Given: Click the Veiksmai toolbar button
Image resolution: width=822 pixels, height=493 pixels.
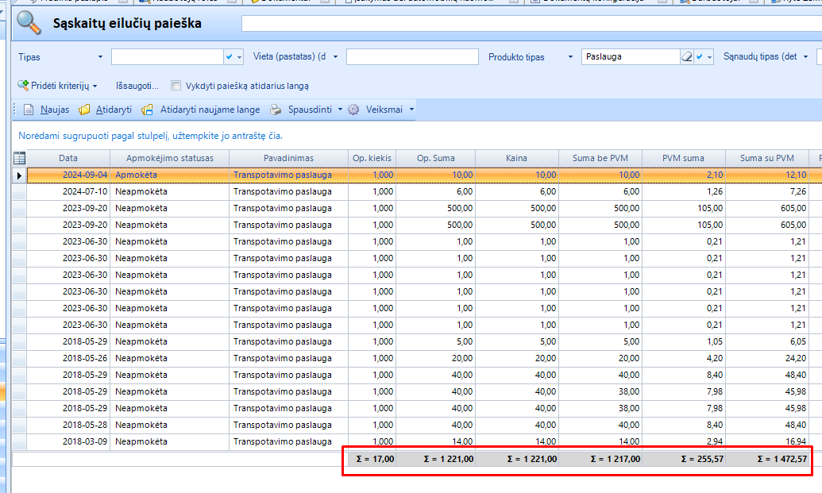Looking at the screenshot, I should [x=381, y=110].
